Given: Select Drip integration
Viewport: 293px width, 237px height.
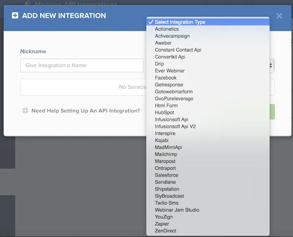Looking at the screenshot, I should coord(208,64).
